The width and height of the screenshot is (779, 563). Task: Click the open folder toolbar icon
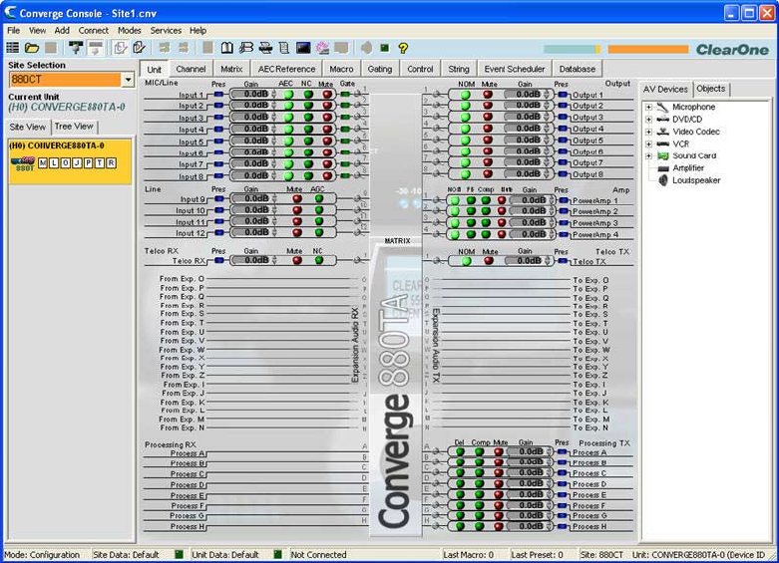[31, 47]
